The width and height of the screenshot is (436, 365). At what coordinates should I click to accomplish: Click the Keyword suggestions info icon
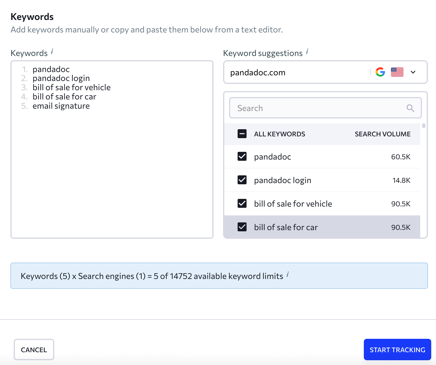[307, 52]
